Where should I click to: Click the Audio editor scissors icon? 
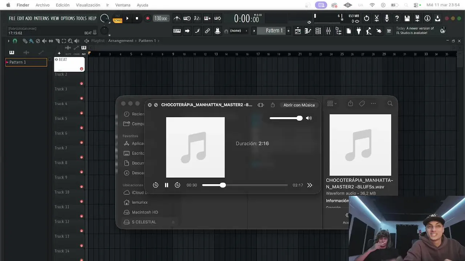(x=377, y=18)
